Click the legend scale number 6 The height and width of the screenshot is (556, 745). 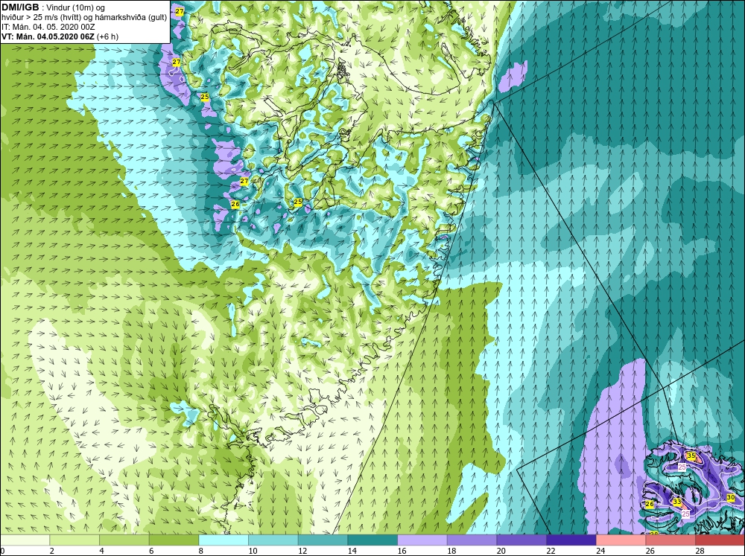pos(150,551)
